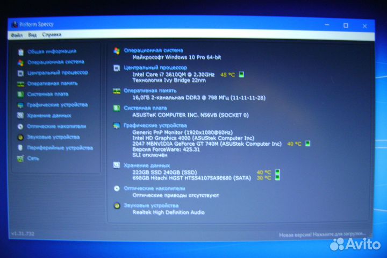Screen dimensions: 387x258
Task: Click Технология Ivy Bridge 22nm text
Action: tap(169, 80)
